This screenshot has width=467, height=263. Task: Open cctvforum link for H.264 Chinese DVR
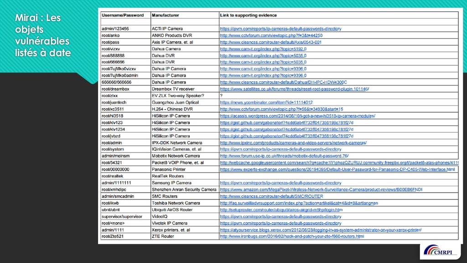click(x=281, y=109)
